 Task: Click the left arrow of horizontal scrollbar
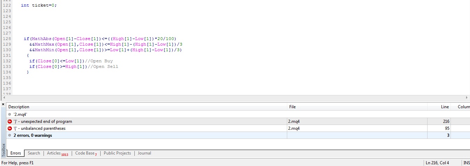point(3,98)
